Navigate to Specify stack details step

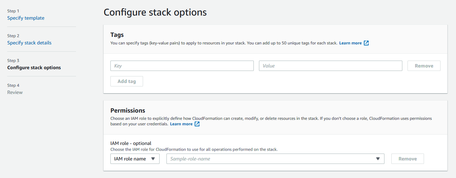pyautogui.click(x=29, y=43)
